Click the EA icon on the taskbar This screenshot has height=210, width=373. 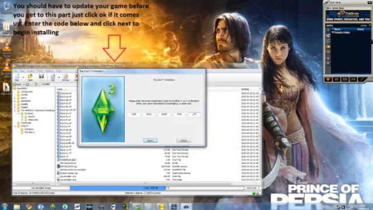coord(186,206)
